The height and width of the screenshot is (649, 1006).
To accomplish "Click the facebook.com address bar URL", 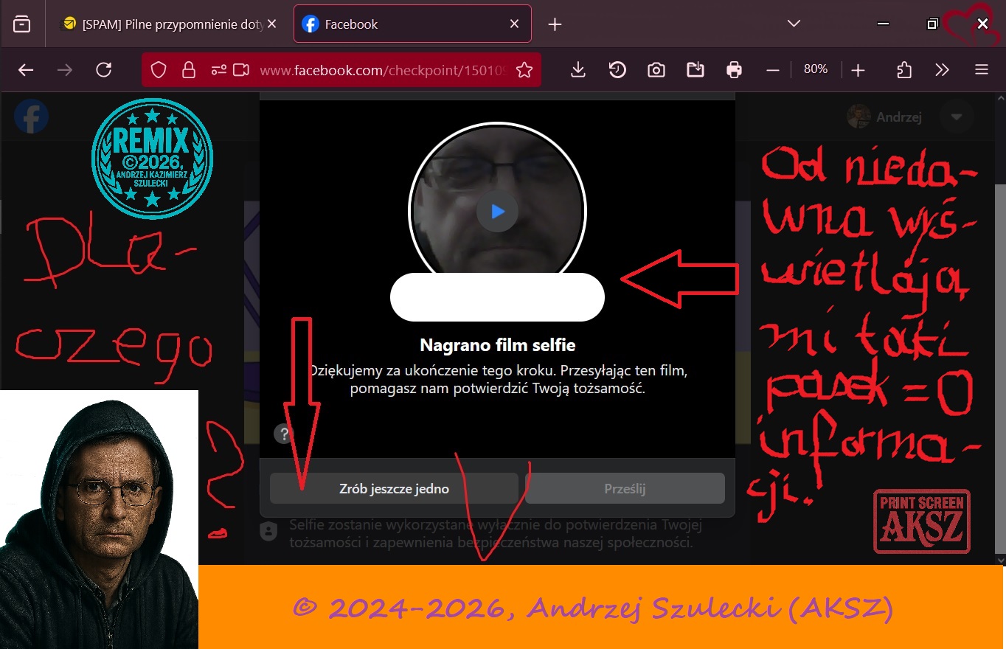I will coord(382,70).
